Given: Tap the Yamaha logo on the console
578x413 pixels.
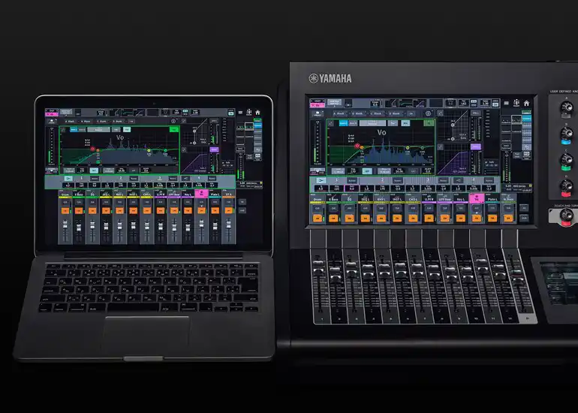Looking at the screenshot, I should click(x=330, y=79).
